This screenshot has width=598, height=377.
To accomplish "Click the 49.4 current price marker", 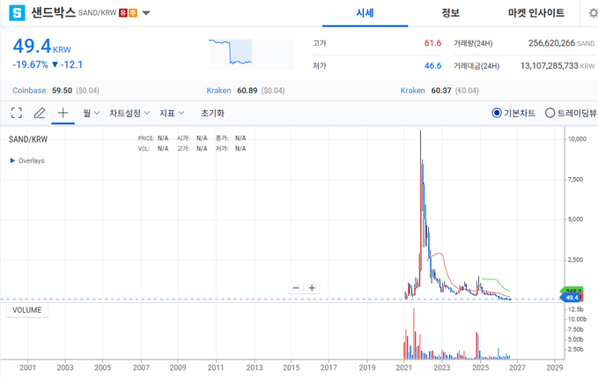I will [x=572, y=298].
